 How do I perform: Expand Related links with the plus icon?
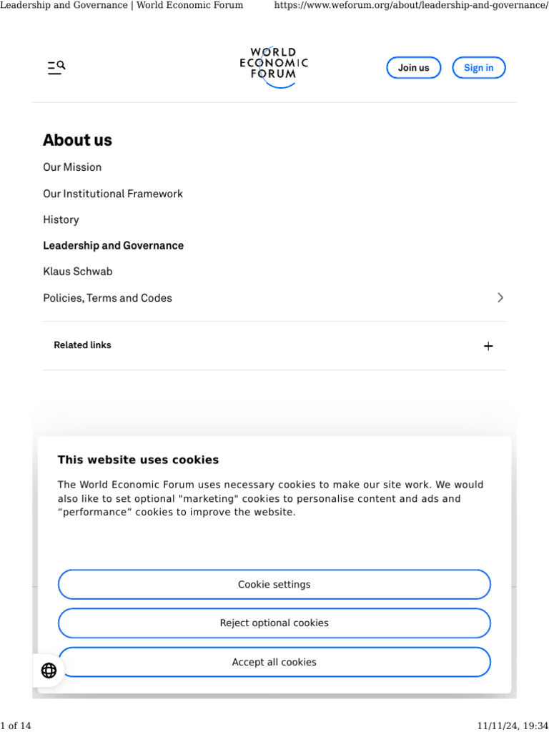point(488,346)
